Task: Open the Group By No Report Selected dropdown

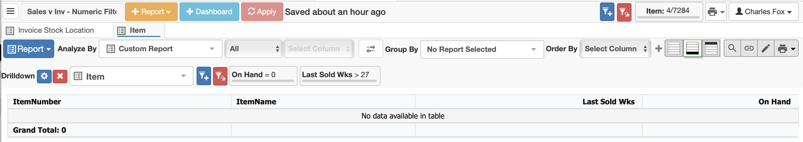Action: coord(482,49)
